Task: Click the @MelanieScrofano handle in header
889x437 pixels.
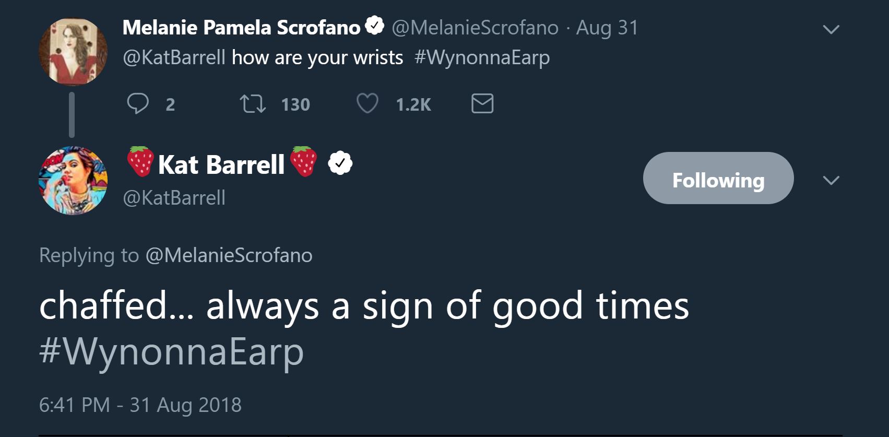Action: pyautogui.click(x=475, y=28)
